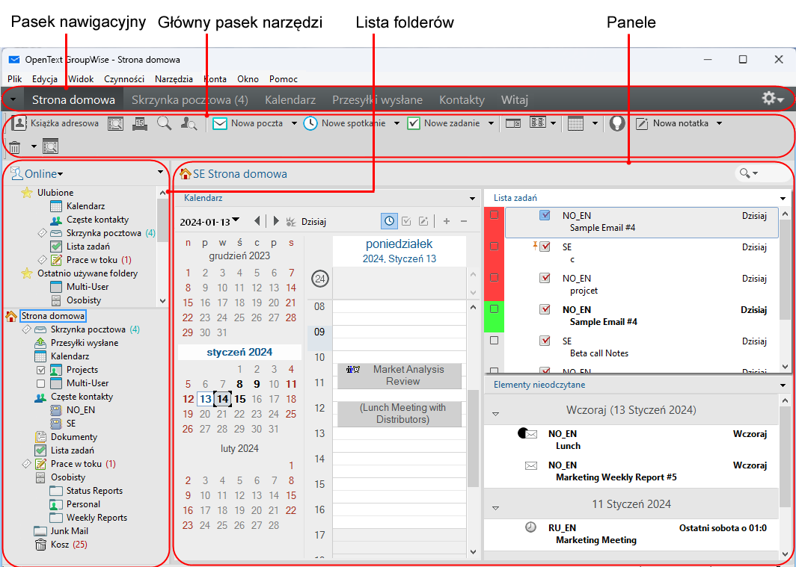
Task: Open the Market Analysis Review appointment
Action: 399,375
